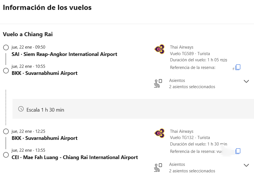The width and height of the screenshot is (254, 178).
Task: Click Vuelo TG132 Turista flight label
Action: tap(190, 138)
